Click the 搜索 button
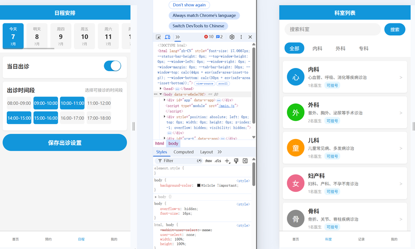Viewport: 415px width, 249px height. (395, 30)
